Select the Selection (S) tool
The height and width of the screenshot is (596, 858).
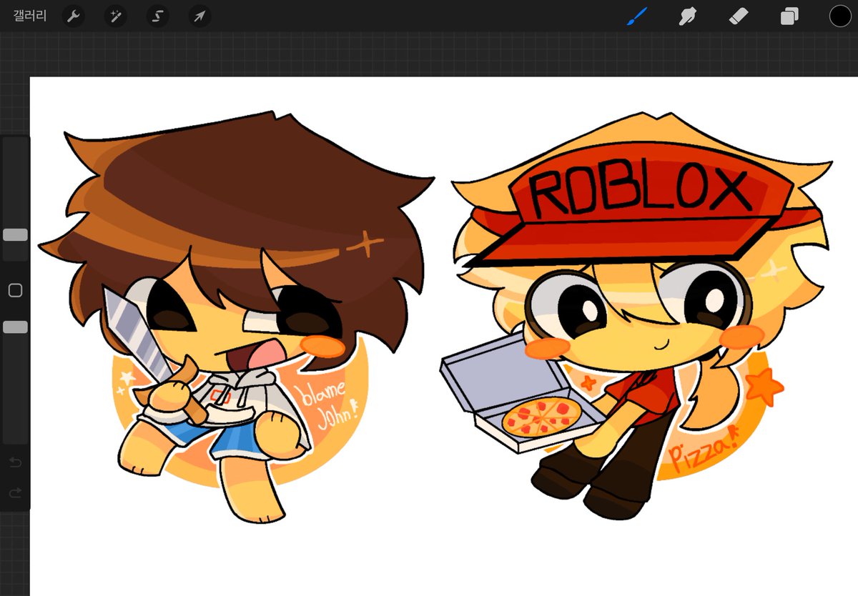coord(157,16)
